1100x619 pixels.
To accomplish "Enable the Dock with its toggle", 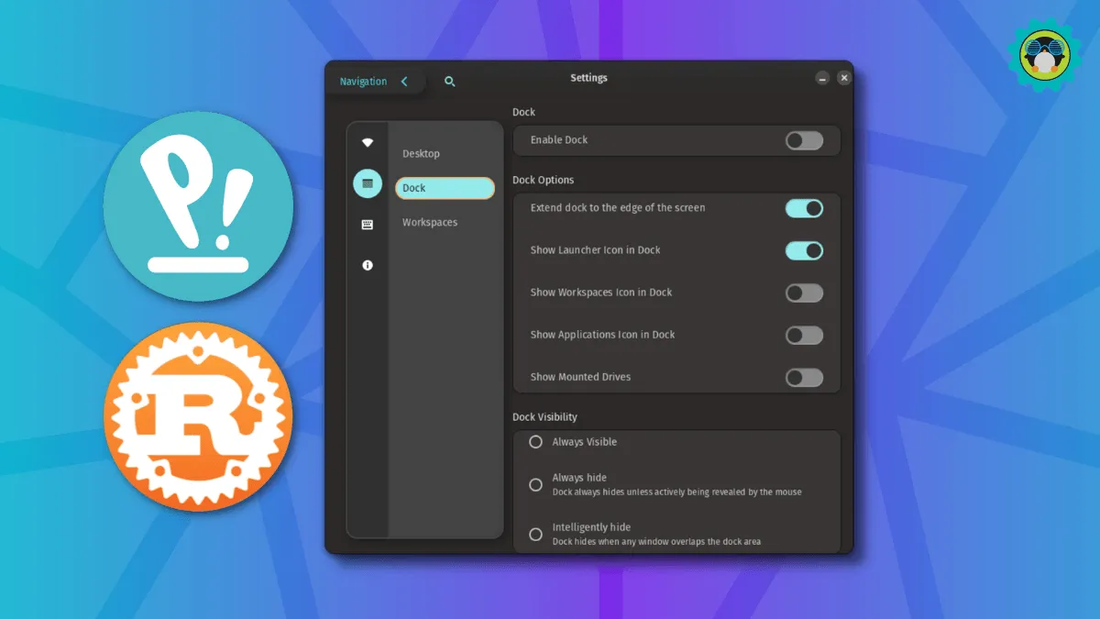I will pos(804,139).
